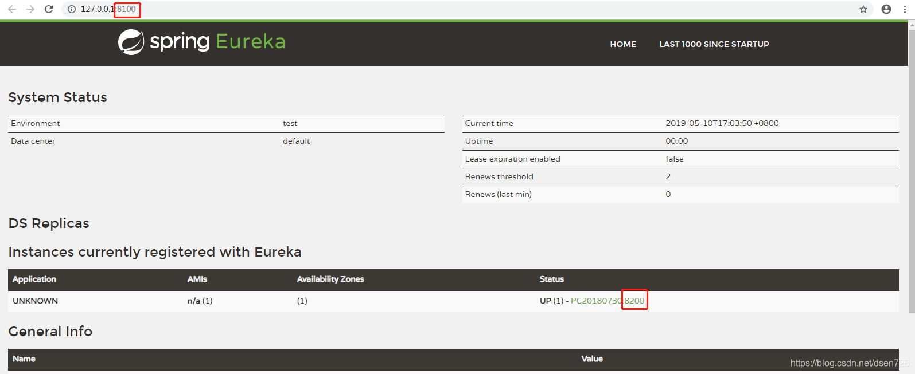
Task: Open LAST 1000 SINCE STARTUP page
Action: tap(714, 44)
